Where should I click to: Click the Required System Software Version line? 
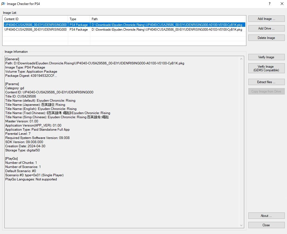(37, 138)
